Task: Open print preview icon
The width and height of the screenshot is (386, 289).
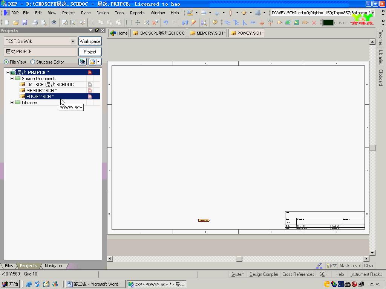Action: 44,23
